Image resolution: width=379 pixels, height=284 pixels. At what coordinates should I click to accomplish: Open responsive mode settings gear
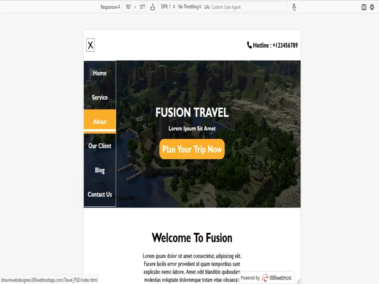(x=372, y=7)
